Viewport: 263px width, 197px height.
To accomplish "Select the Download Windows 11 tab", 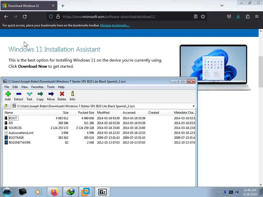I will (29, 6).
